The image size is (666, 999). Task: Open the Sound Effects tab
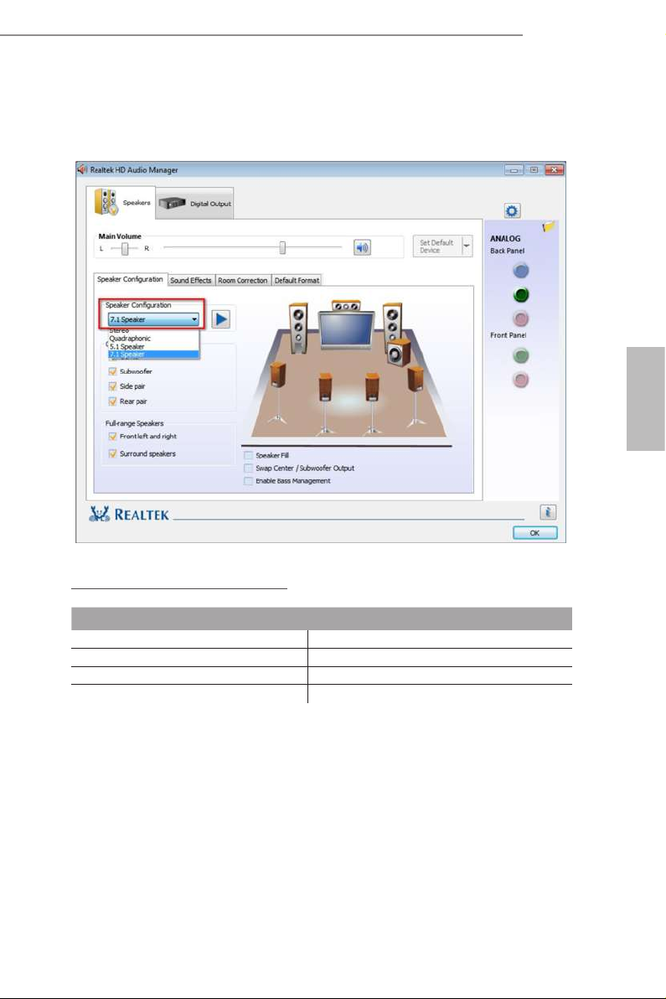click(x=190, y=280)
